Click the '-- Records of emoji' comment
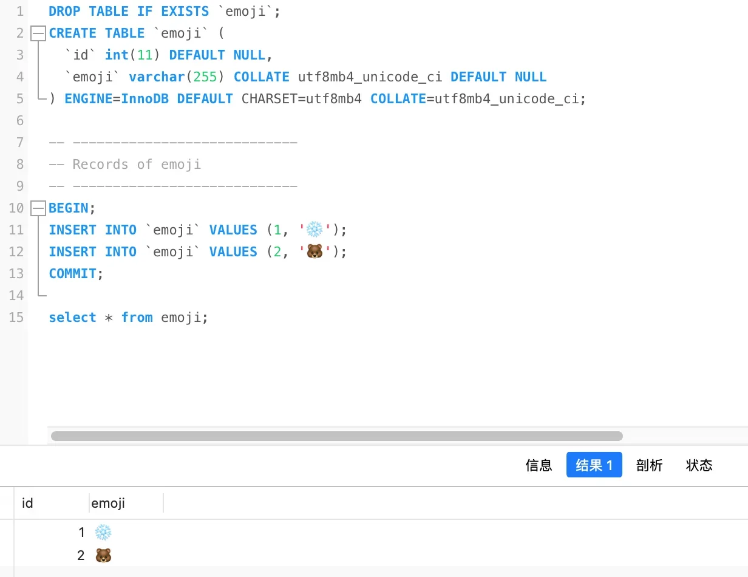Image resolution: width=748 pixels, height=577 pixels. (125, 165)
